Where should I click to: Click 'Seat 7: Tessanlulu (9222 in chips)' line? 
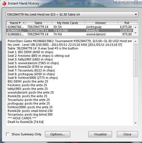click(31, 70)
